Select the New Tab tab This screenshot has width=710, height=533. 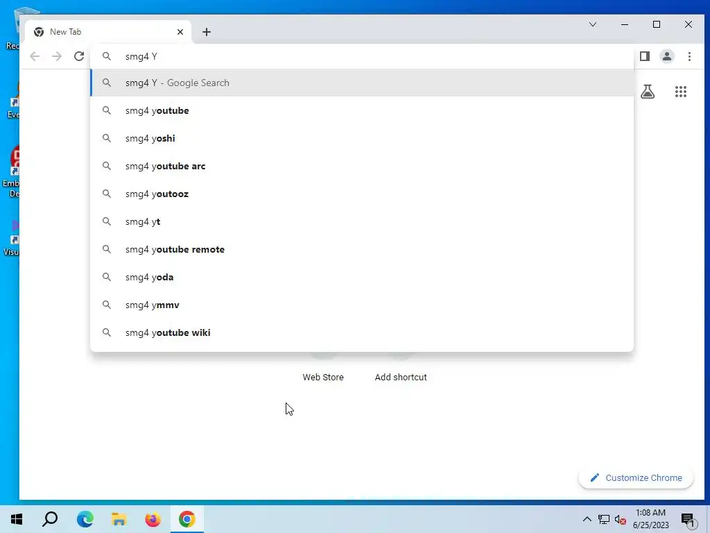pos(109,32)
